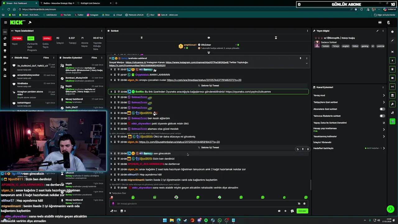Switch to Redline Interactive Strategic Map tab

tap(58, 3)
